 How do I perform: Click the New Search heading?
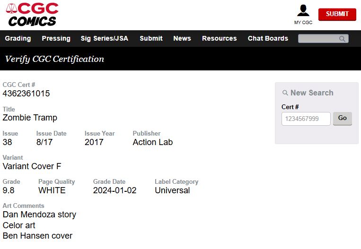(x=312, y=93)
